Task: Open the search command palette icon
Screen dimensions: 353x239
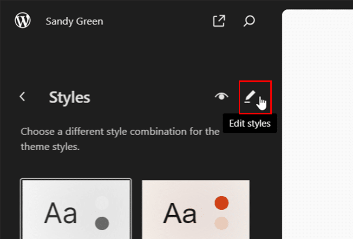Action: click(x=249, y=21)
